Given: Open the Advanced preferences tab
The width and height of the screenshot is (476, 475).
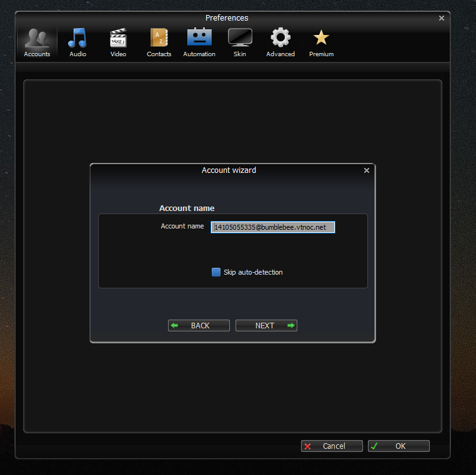Looking at the screenshot, I should (280, 42).
